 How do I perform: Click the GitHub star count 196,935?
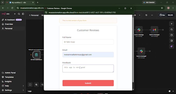point(170,15)
